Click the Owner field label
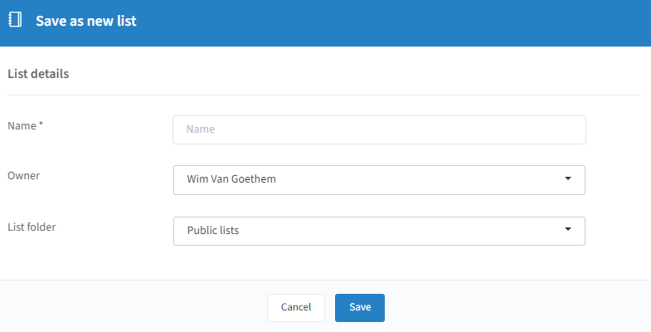Screen dimensions: 651x332 point(24,175)
